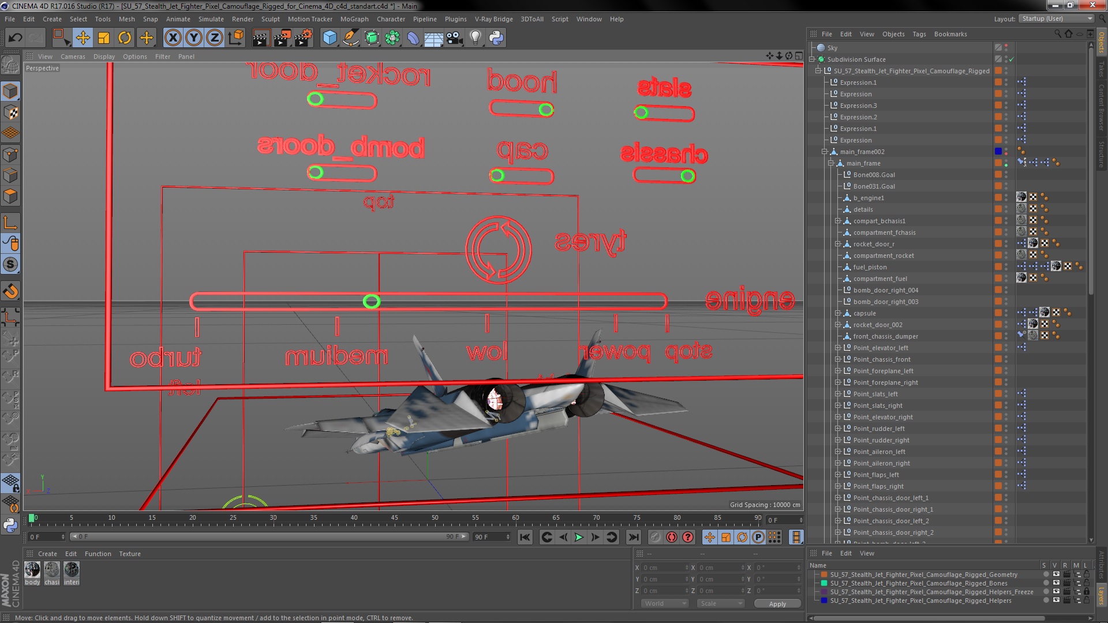
Task: Open the MoGraph array generator icon
Action: pos(392,38)
